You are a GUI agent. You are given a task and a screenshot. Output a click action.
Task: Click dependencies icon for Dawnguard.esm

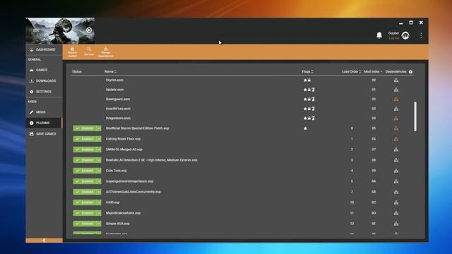tap(396, 99)
